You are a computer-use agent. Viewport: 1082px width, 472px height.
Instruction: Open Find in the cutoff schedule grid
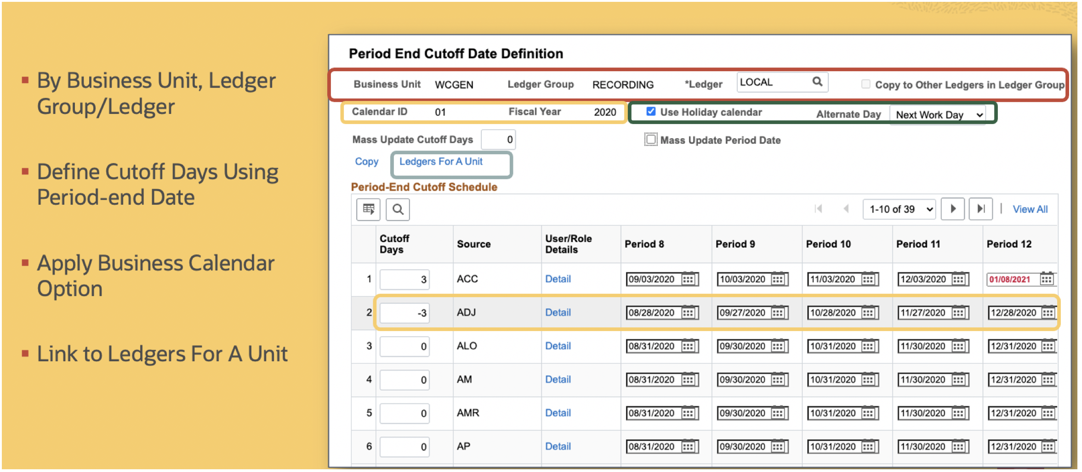(397, 209)
